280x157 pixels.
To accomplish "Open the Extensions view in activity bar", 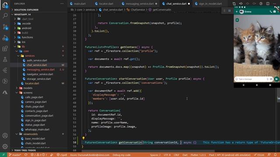I will click(5, 48).
